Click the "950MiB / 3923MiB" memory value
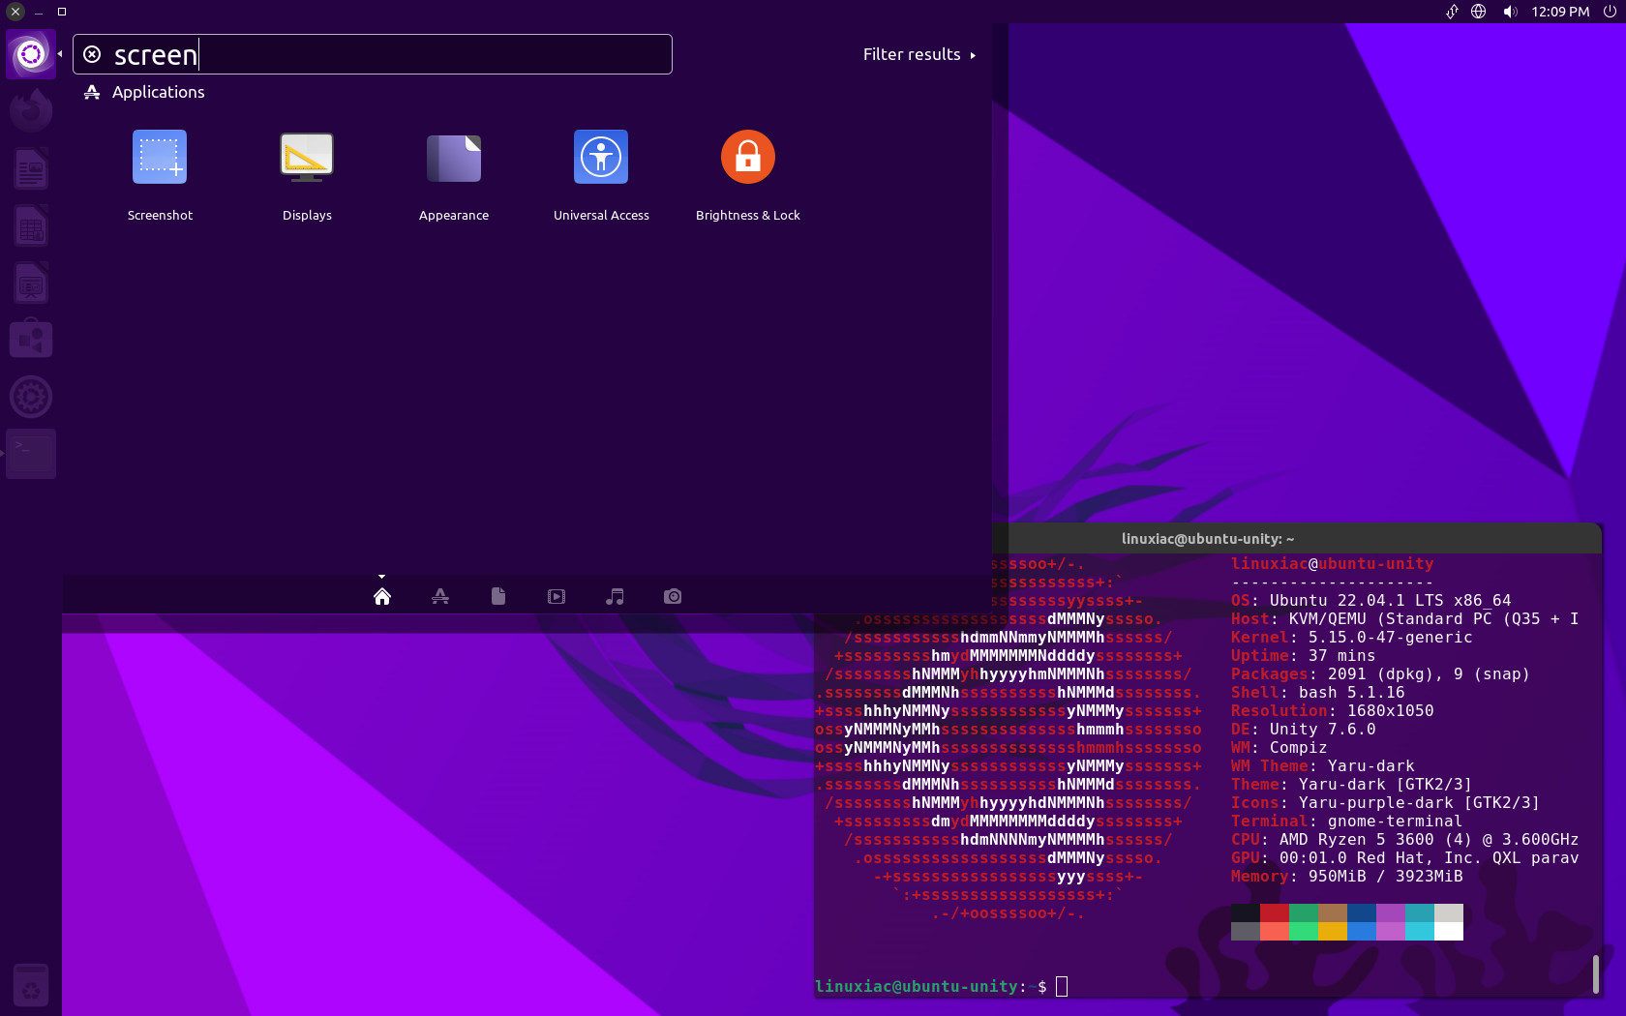Image resolution: width=1626 pixels, height=1016 pixels. click(x=1385, y=876)
